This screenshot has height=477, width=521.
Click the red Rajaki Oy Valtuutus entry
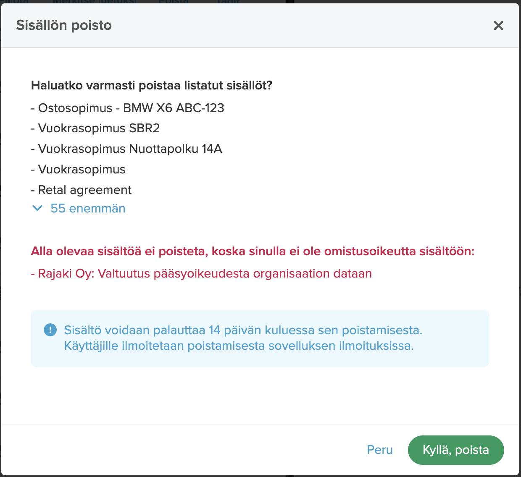[201, 273]
